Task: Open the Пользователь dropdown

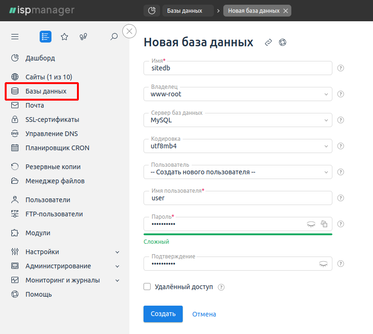Action: (238, 172)
